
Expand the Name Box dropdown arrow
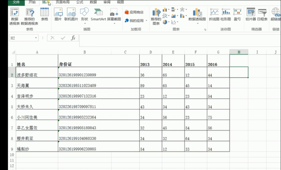click(x=36, y=38)
